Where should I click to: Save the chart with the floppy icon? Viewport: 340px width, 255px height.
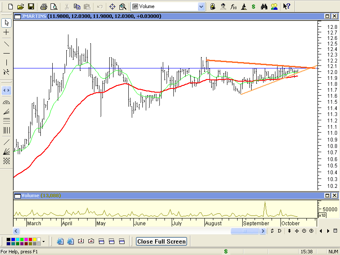coord(31,7)
